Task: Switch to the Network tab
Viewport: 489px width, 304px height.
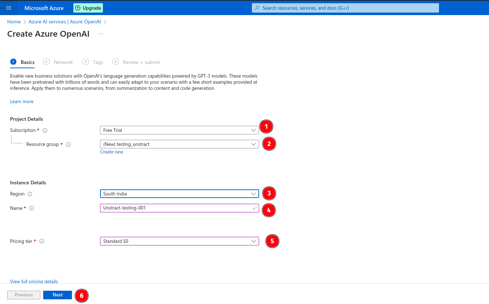Action: pyautogui.click(x=58, y=62)
